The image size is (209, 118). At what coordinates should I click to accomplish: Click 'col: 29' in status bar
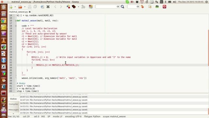pos(26,116)
